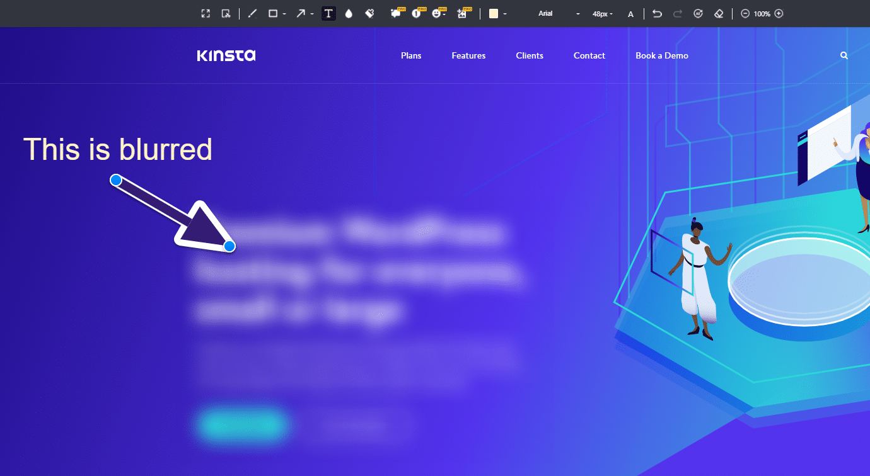The width and height of the screenshot is (870, 476).
Task: Click the Kinsta logo
Action: click(x=226, y=55)
